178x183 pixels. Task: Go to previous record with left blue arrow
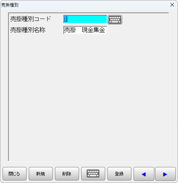tap(144, 174)
